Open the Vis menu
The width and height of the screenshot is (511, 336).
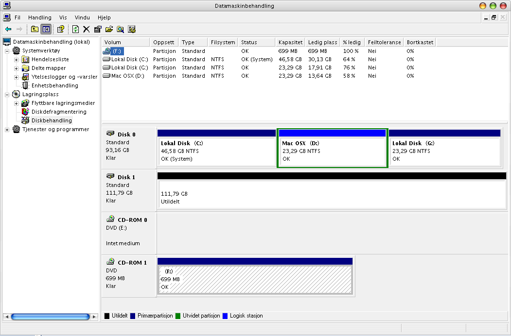click(x=63, y=17)
